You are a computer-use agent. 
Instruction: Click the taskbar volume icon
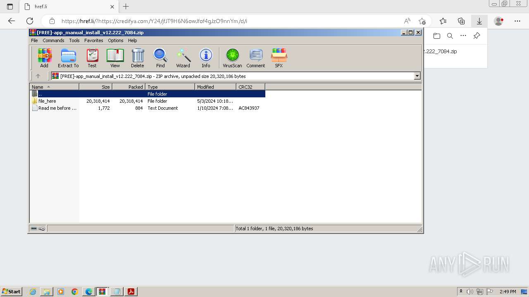(470, 292)
